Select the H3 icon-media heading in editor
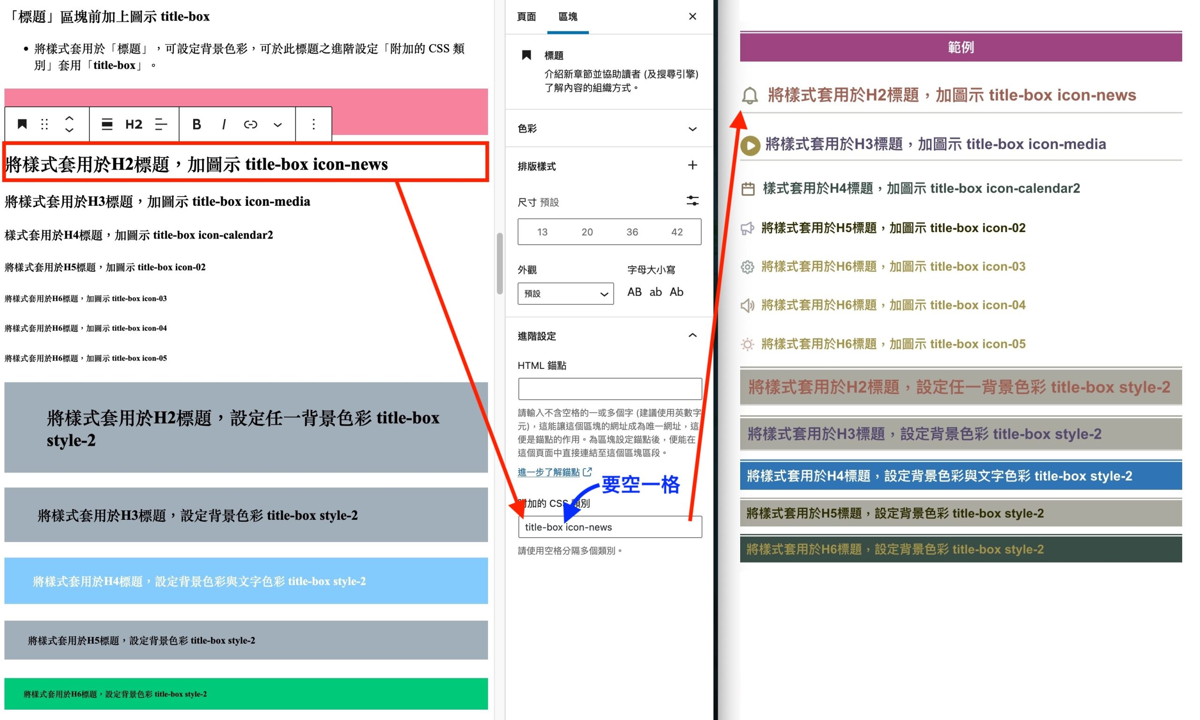Viewport: 1200px width, 720px height. pos(157,202)
